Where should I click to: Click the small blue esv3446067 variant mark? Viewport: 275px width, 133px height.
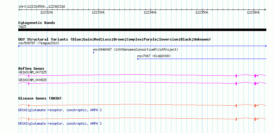[x=94, y=53]
